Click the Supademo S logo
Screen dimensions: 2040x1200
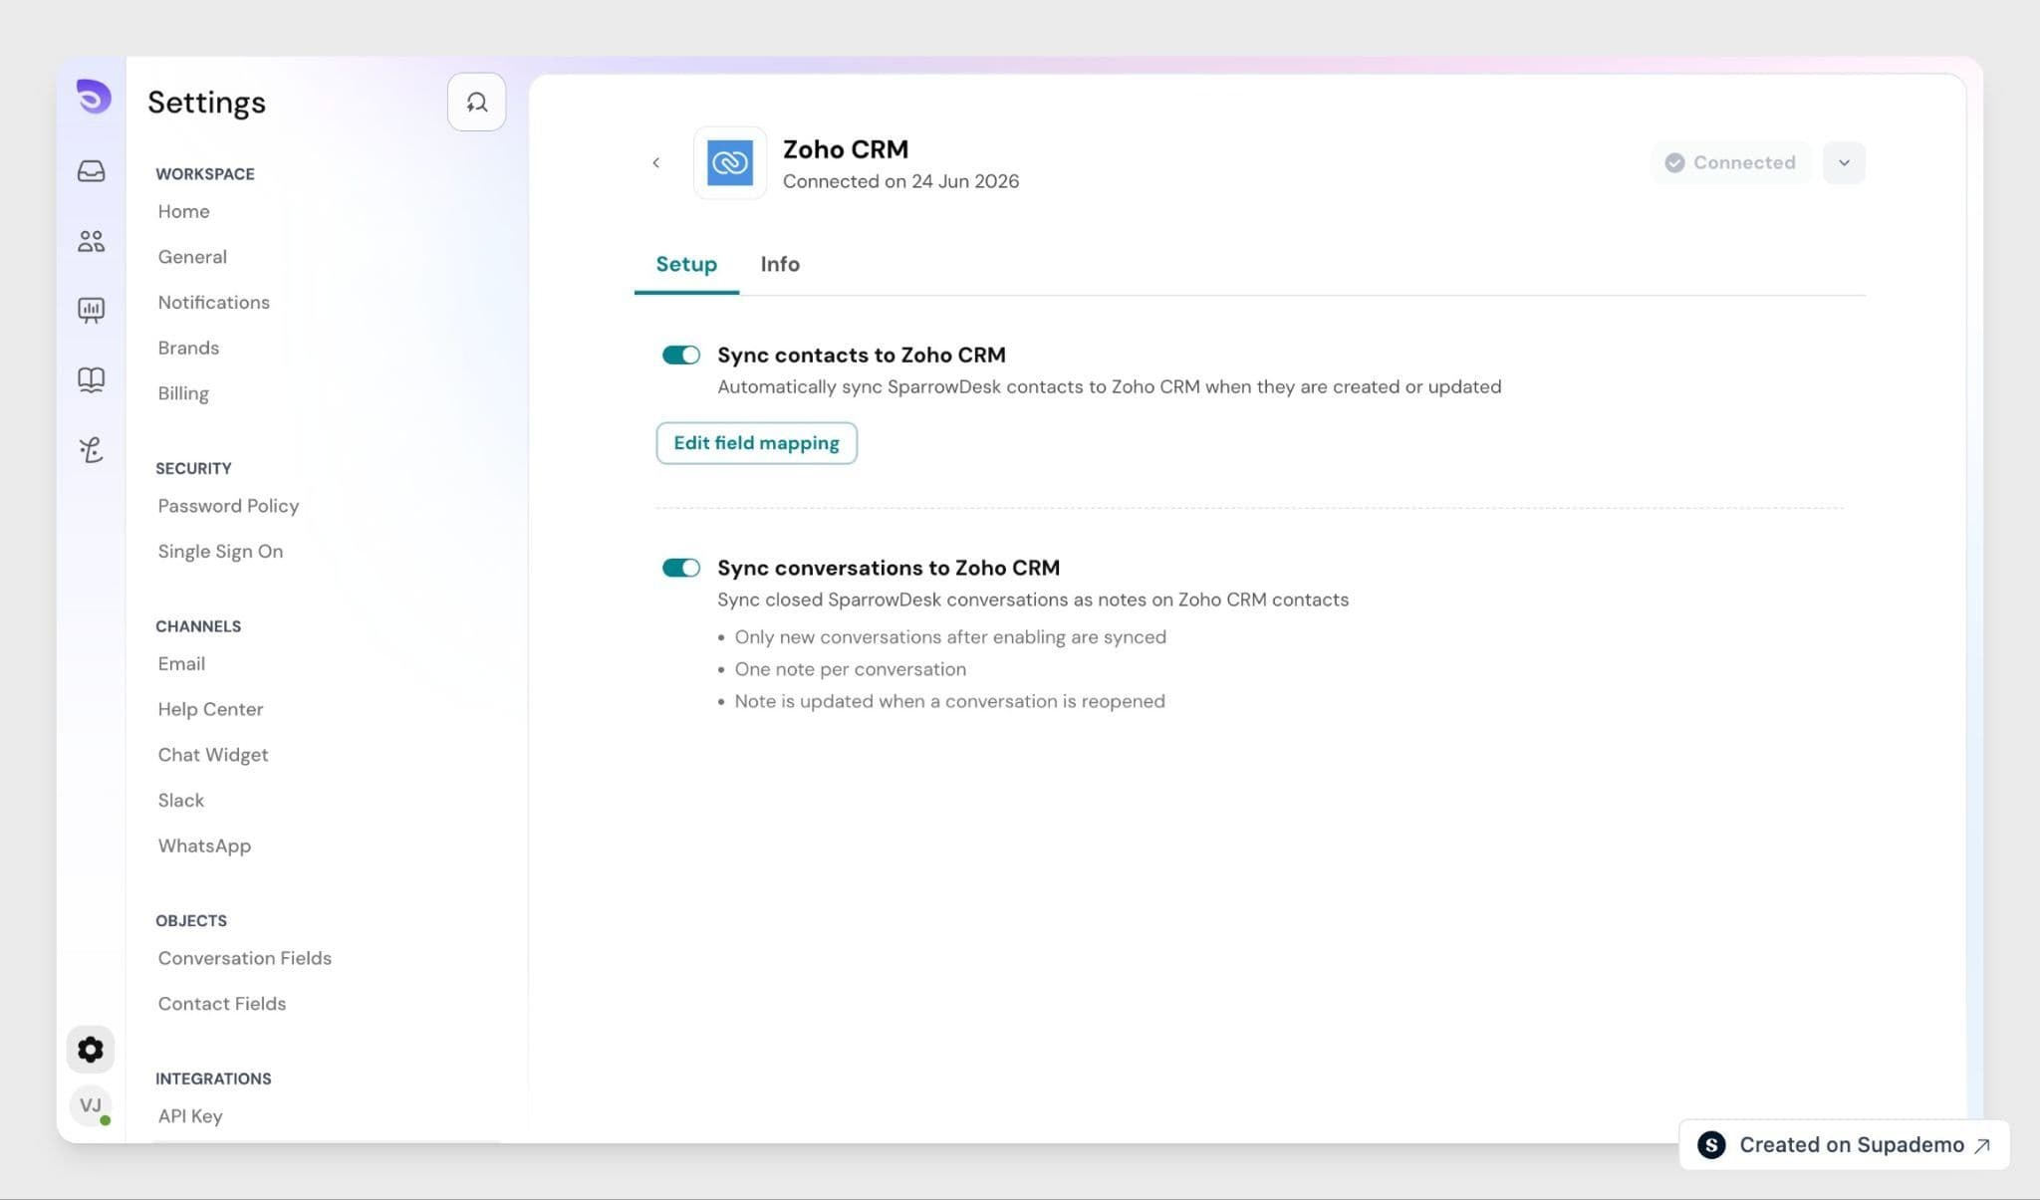point(1711,1145)
